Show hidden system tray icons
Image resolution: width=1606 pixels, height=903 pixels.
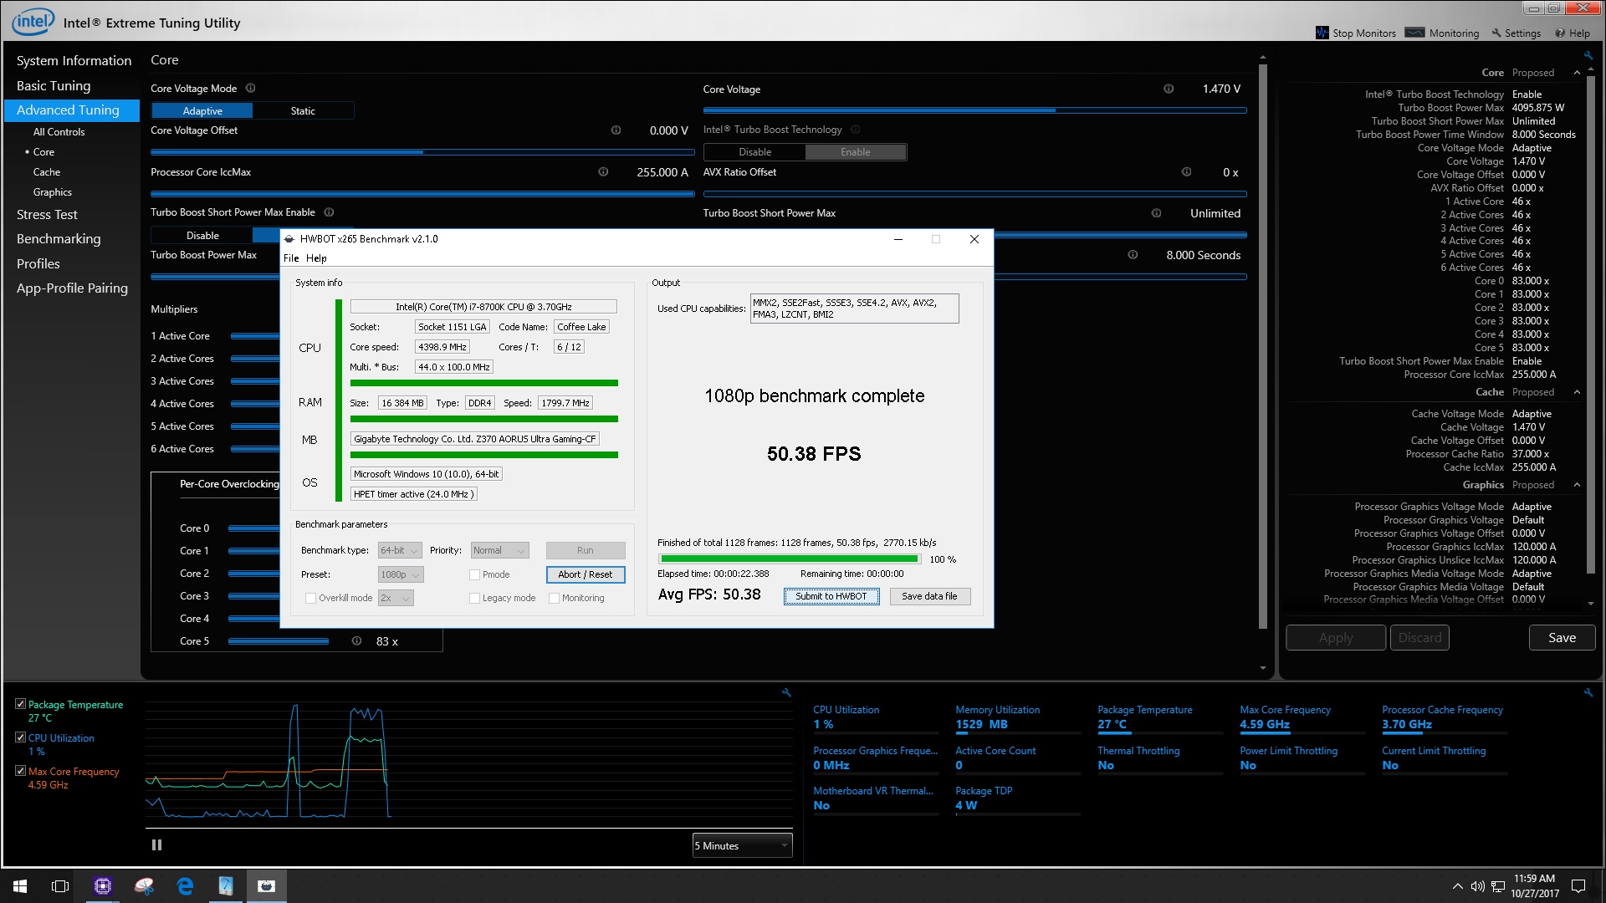[1458, 886]
